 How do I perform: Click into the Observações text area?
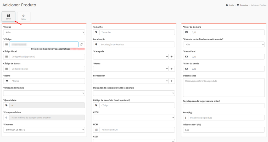pos(224,87)
